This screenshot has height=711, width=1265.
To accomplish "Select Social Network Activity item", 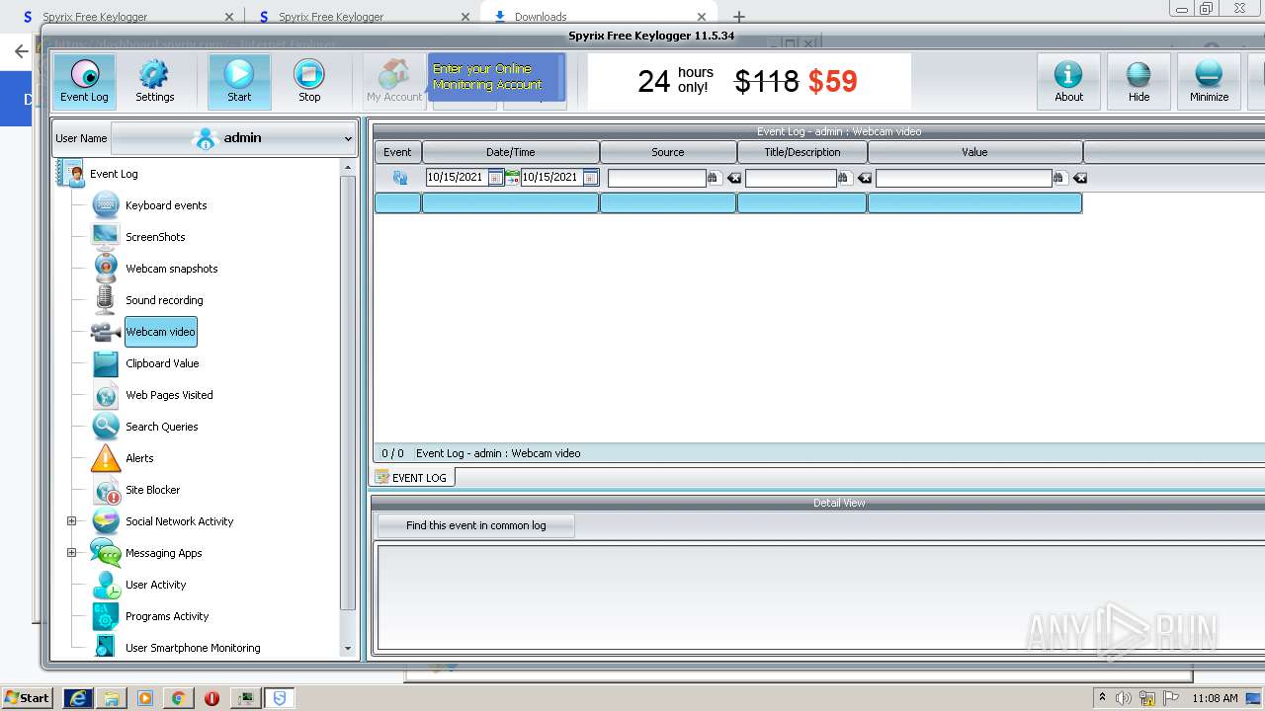I will click(179, 521).
